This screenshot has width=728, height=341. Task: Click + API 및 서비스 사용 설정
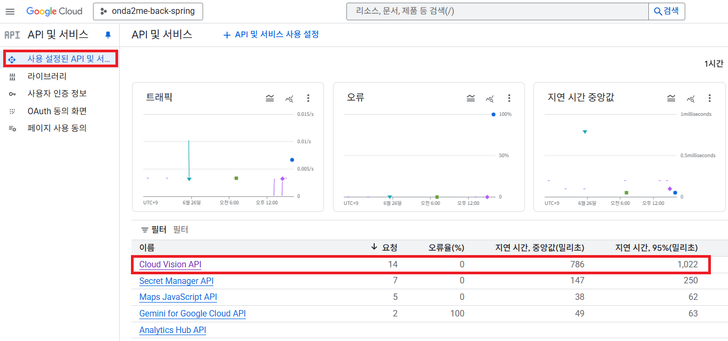271,34
